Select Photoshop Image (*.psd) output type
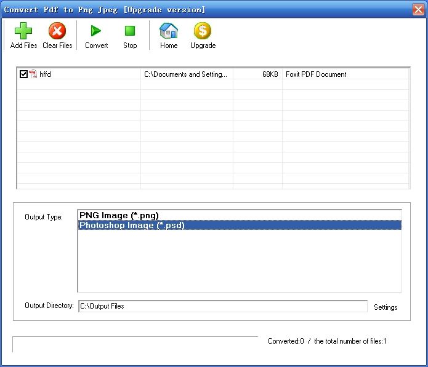The width and height of the screenshot is (428, 367). click(x=132, y=225)
